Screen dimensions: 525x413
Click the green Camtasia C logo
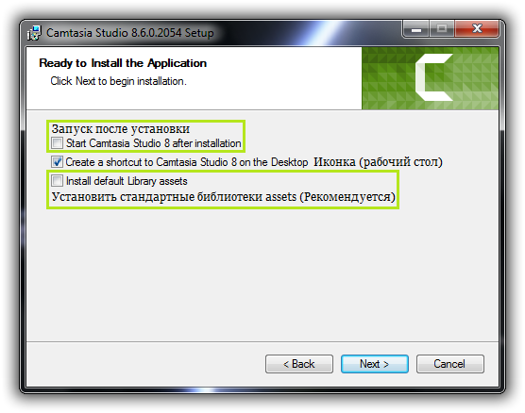[x=434, y=77]
